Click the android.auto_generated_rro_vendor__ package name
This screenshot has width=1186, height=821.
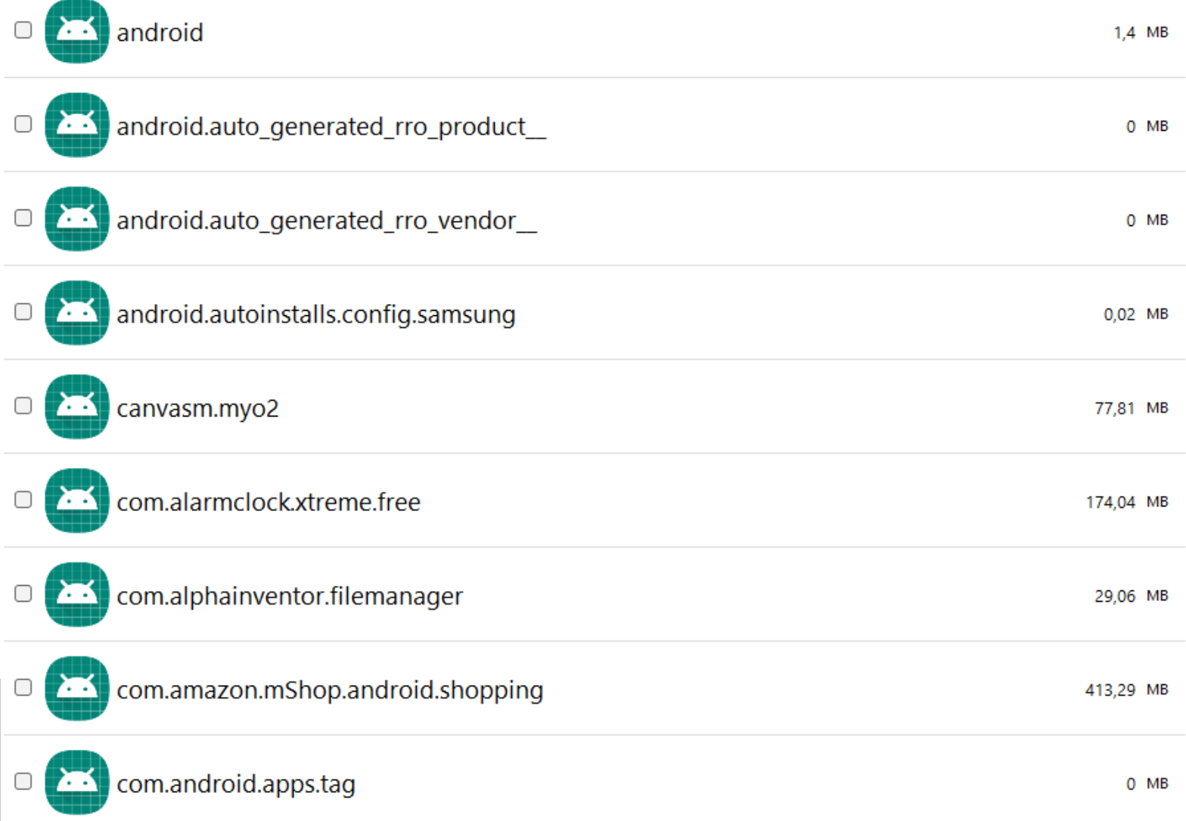tap(327, 221)
